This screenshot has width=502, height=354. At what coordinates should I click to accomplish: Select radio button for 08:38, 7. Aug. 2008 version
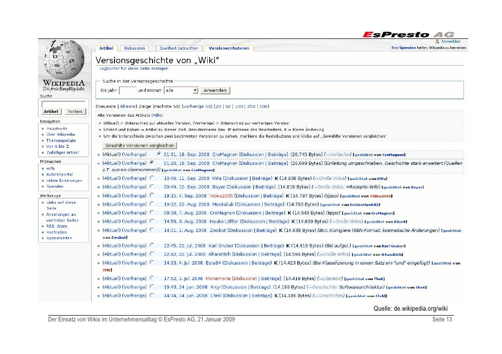pos(152,212)
